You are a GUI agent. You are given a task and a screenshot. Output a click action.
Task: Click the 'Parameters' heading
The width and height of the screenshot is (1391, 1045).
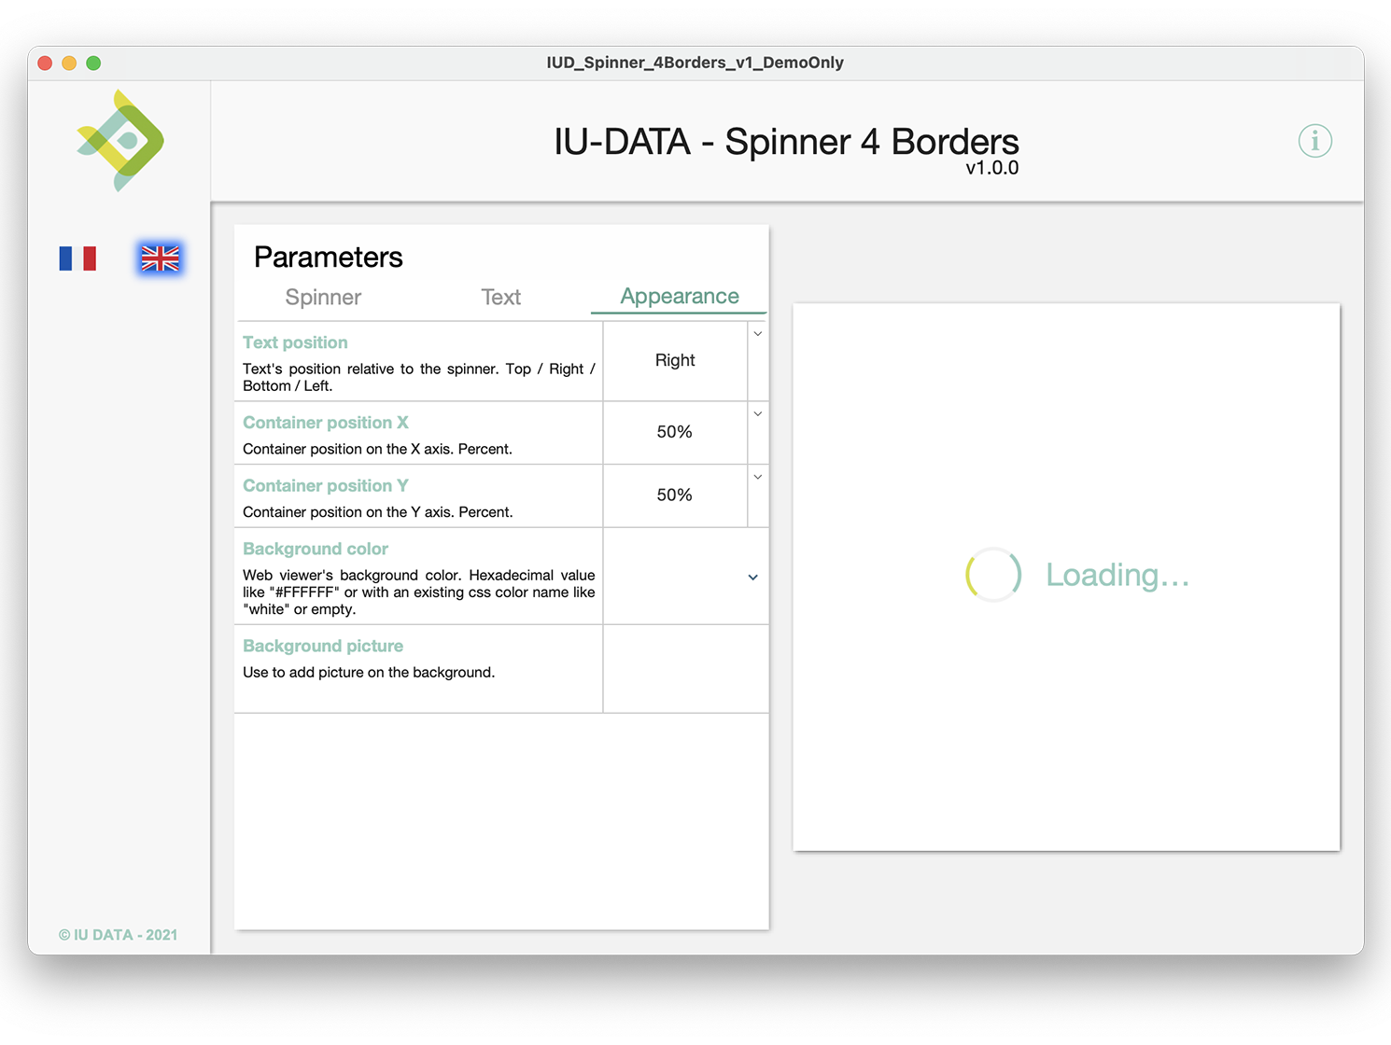(x=329, y=257)
